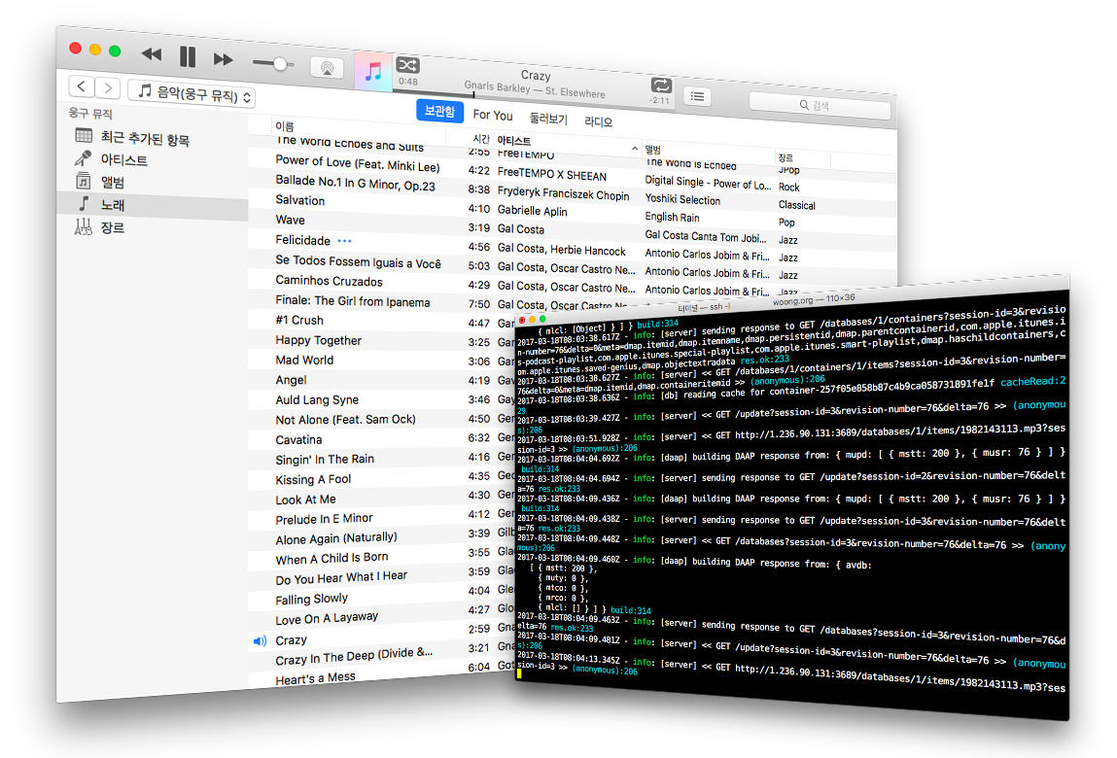This screenshot has width=1117, height=758.
Task: Select the song Caminhos Cruzados
Action: tap(330, 282)
